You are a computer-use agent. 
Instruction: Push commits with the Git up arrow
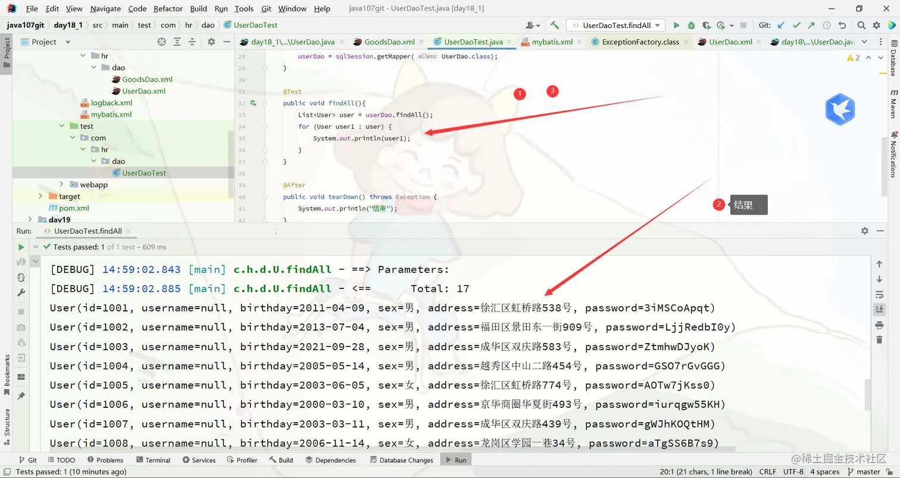point(811,26)
